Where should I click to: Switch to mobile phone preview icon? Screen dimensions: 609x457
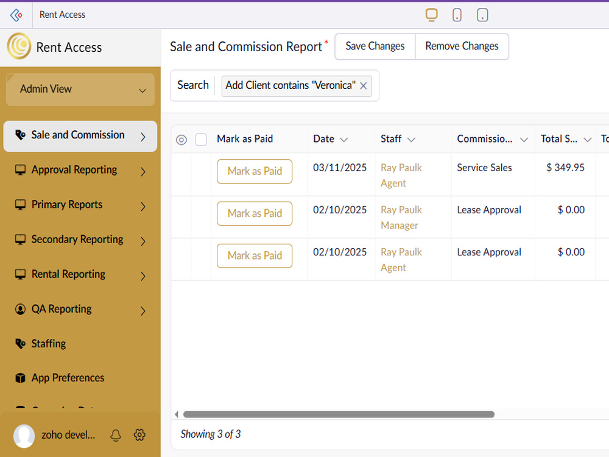[457, 15]
